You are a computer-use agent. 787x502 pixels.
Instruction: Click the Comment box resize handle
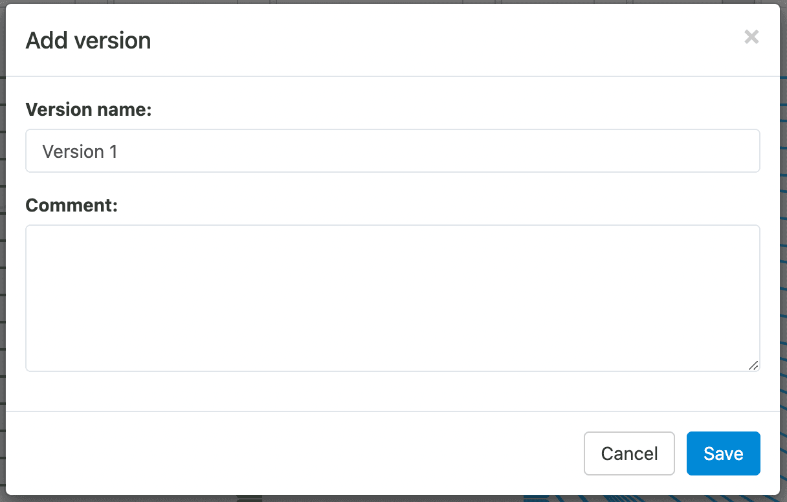(753, 366)
